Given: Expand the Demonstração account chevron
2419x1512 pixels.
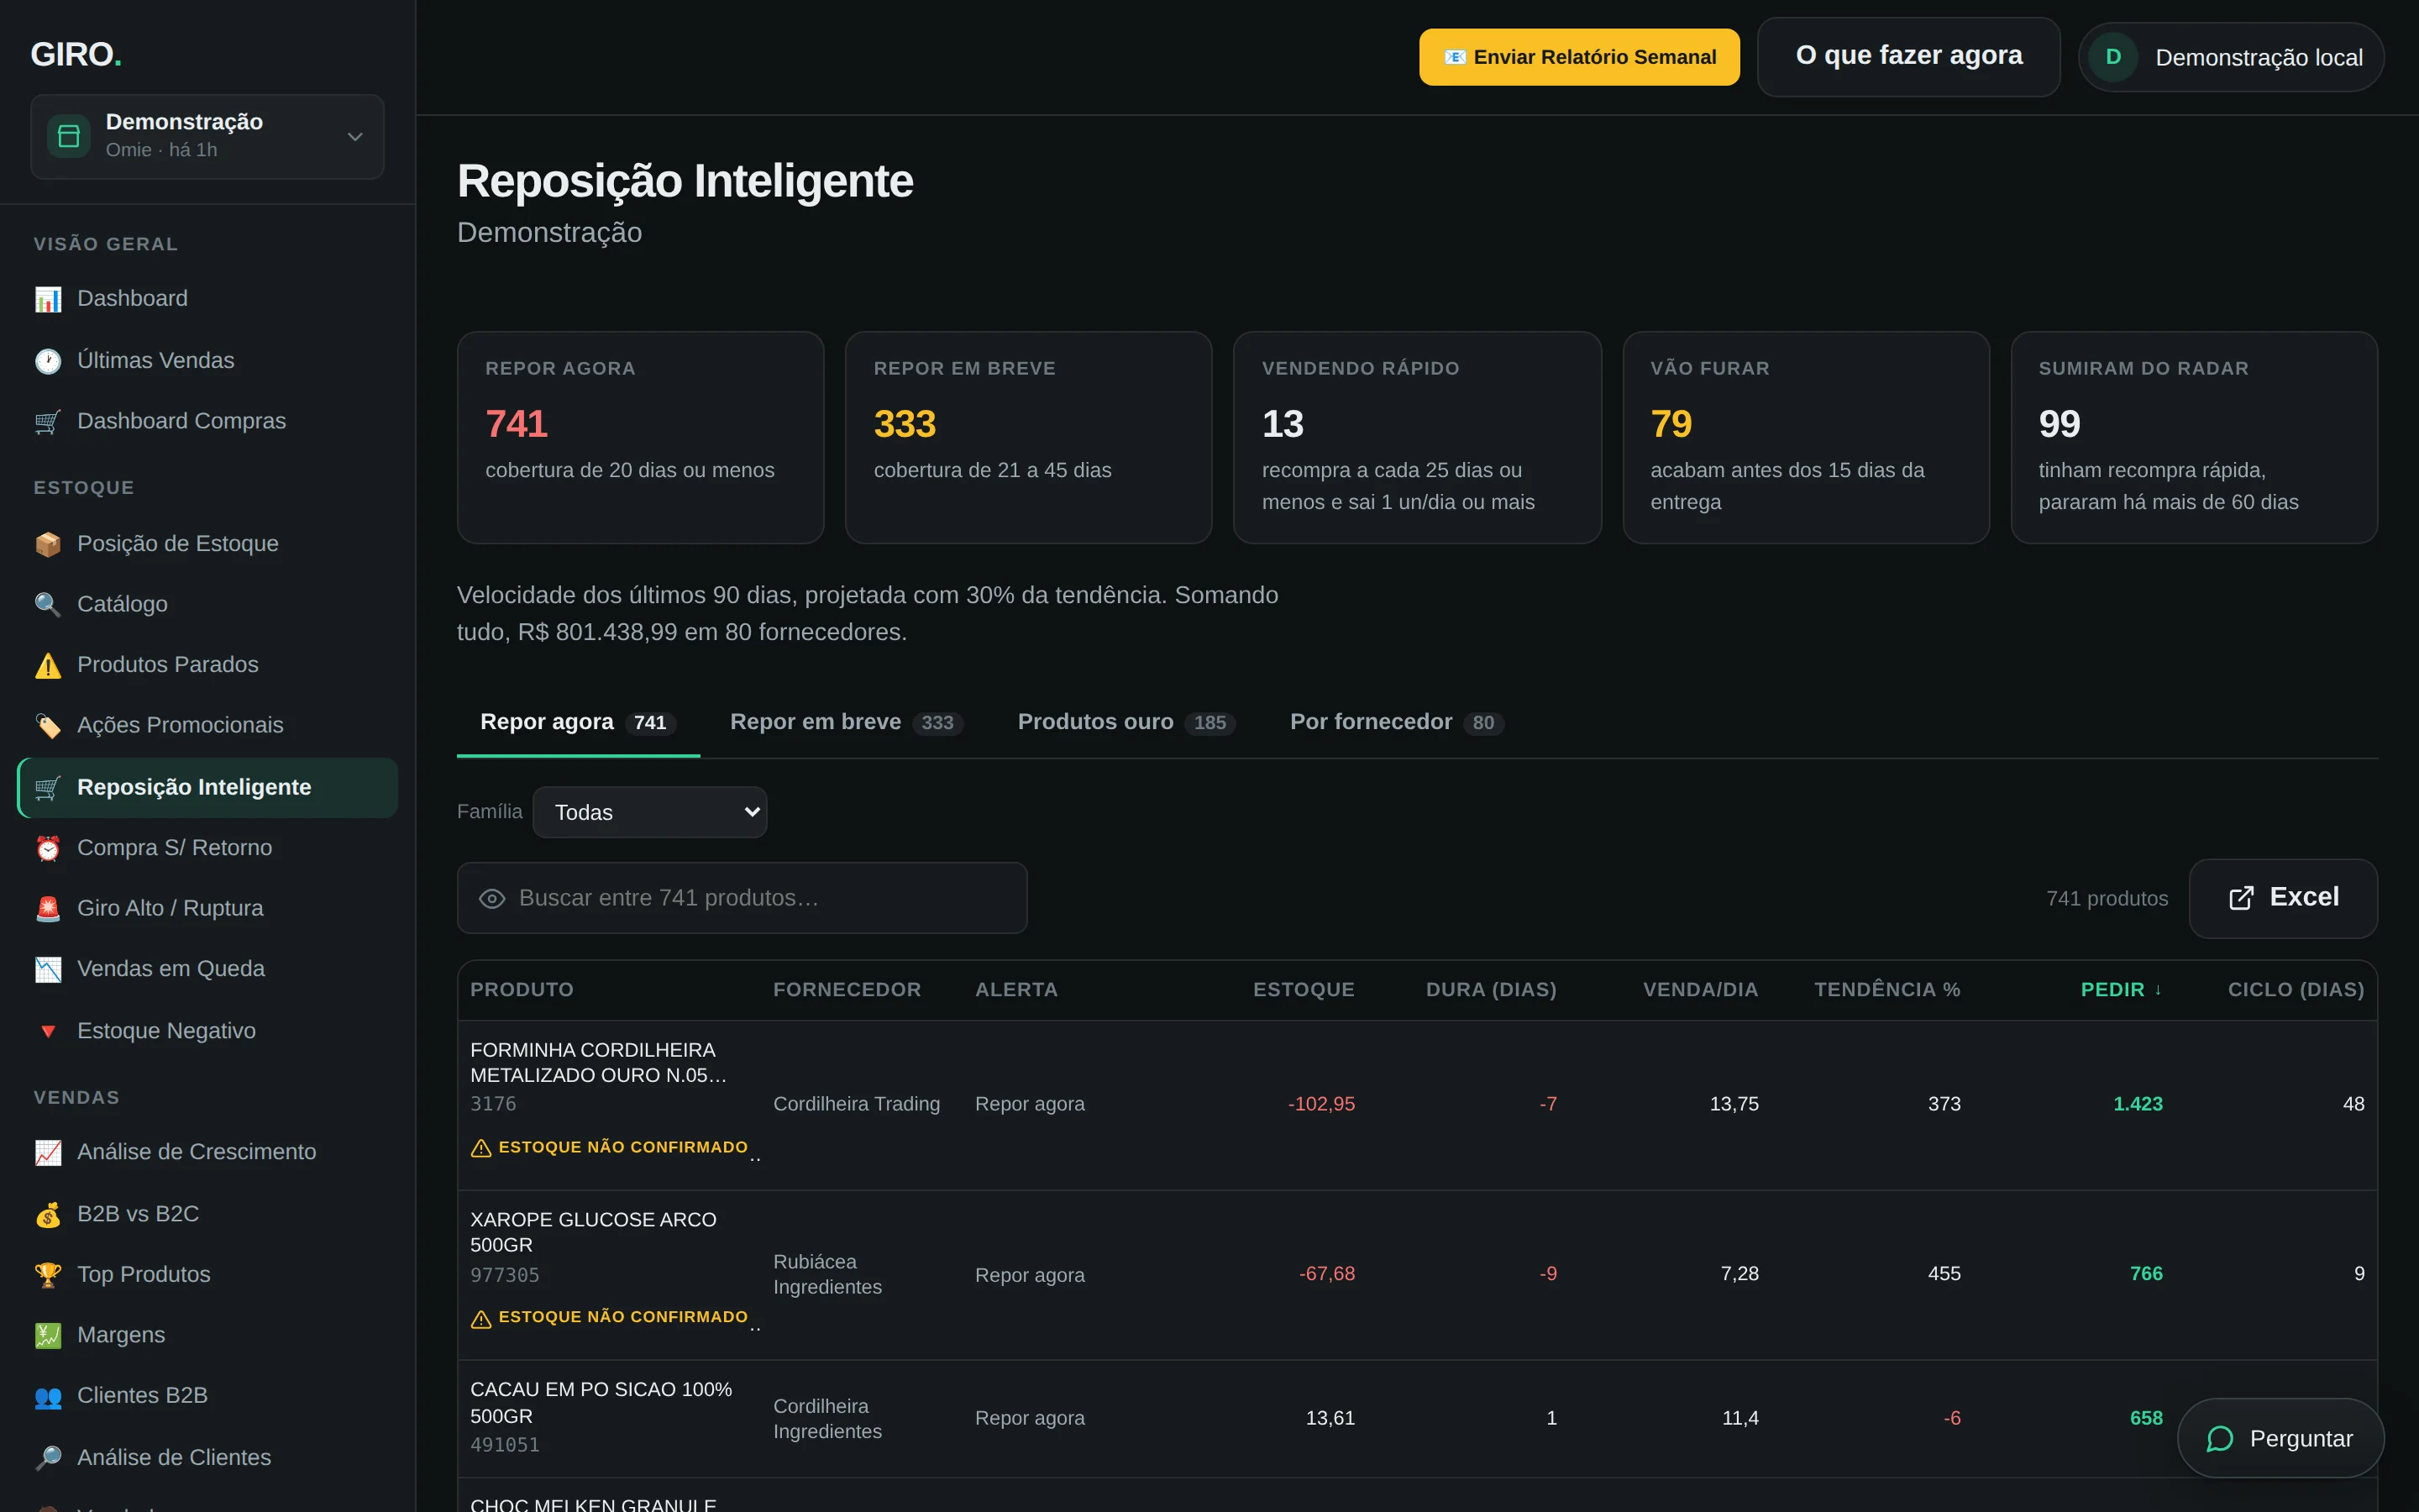Looking at the screenshot, I should [x=354, y=137].
